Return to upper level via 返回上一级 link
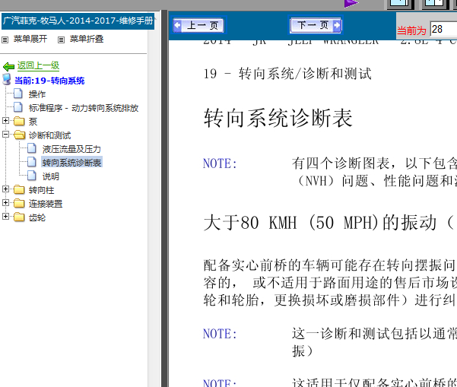457x387 pixels. click(38, 65)
